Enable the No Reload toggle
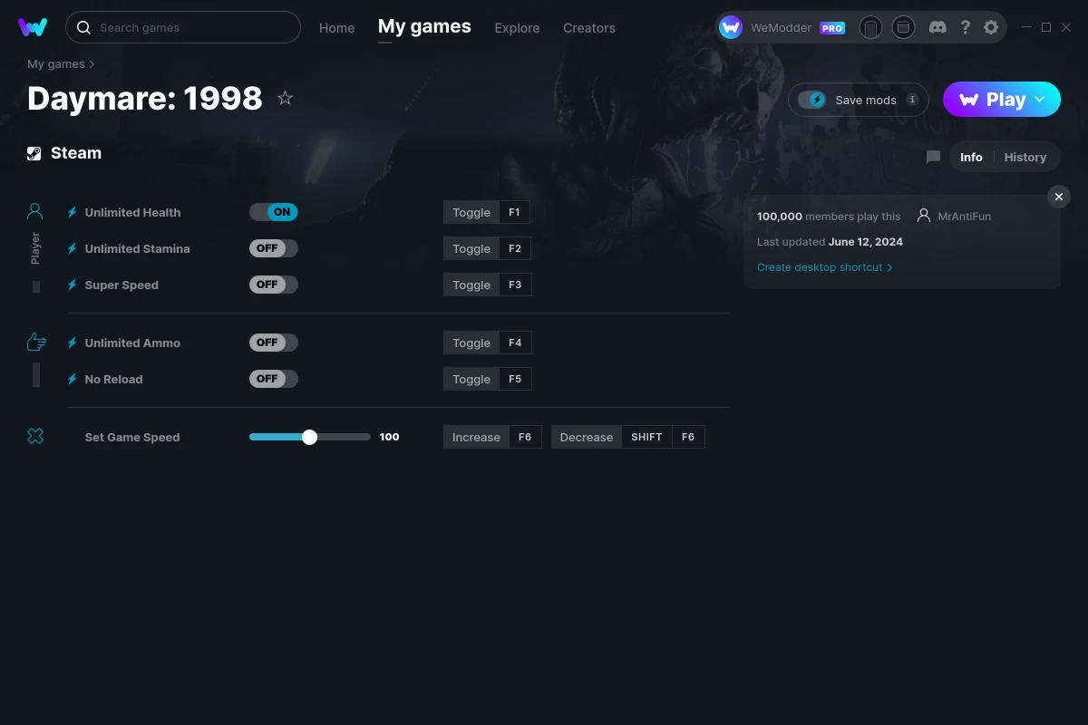The width and height of the screenshot is (1088, 725). [274, 379]
